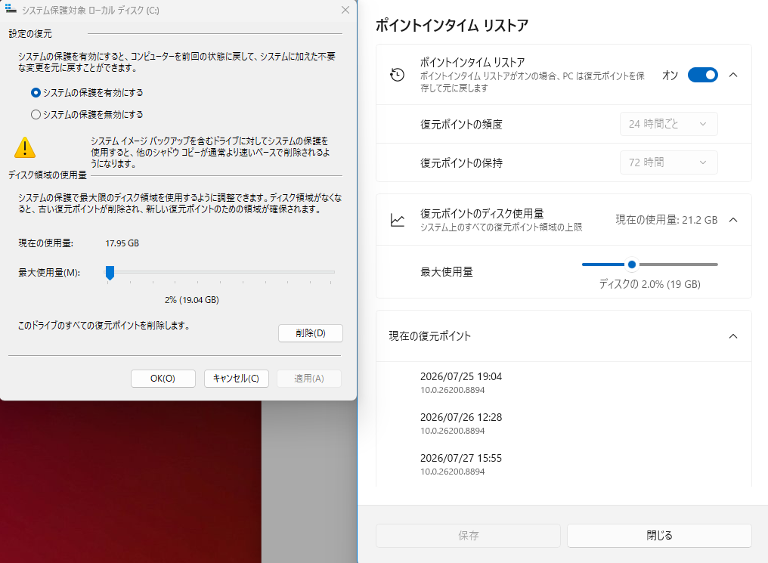The width and height of the screenshot is (768, 563).
Task: Click the ディスクの 2.0% (19 GB) label
Action: pyautogui.click(x=649, y=284)
